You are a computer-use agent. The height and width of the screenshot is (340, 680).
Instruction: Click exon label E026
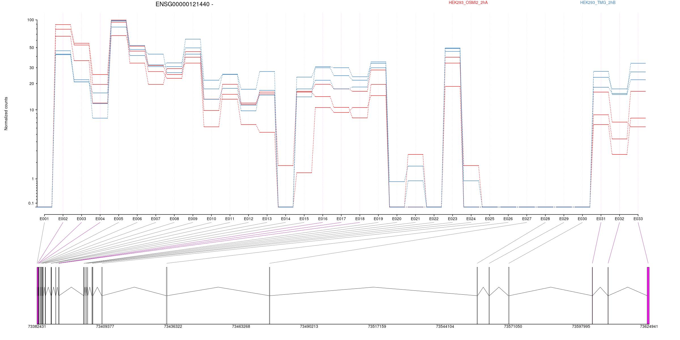coord(508,219)
